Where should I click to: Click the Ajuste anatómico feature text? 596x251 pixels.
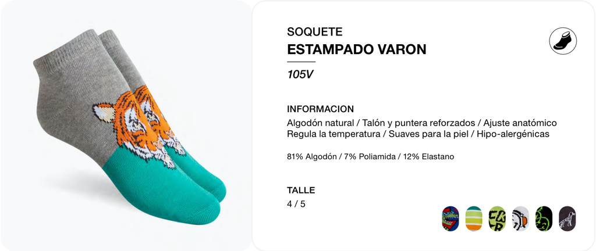coord(520,123)
